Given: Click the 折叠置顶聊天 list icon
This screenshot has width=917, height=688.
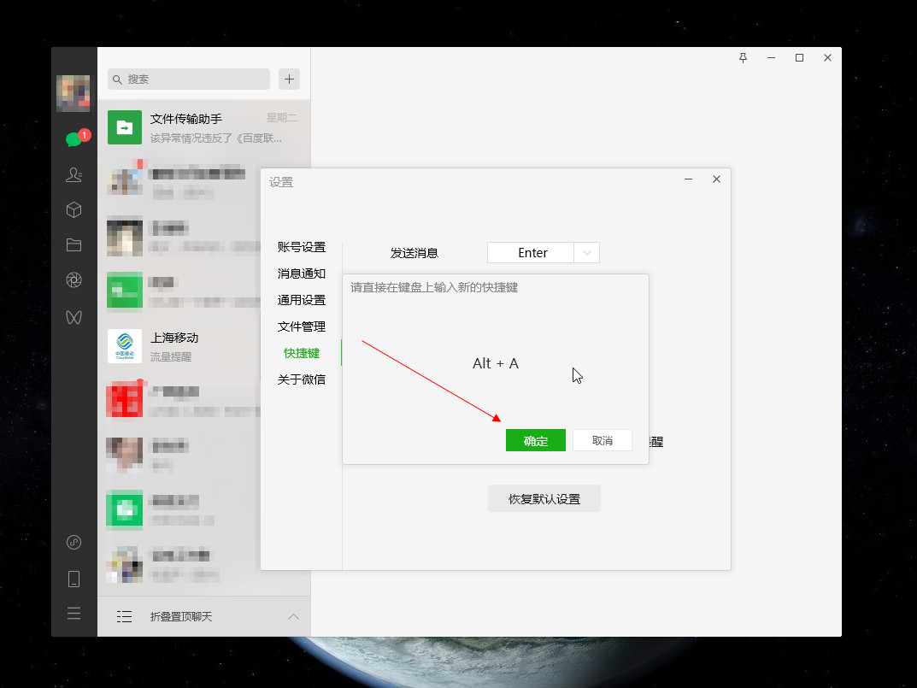Looking at the screenshot, I should (124, 616).
